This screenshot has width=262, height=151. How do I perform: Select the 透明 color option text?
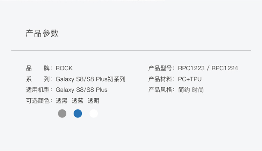pyautogui.click(x=94, y=101)
